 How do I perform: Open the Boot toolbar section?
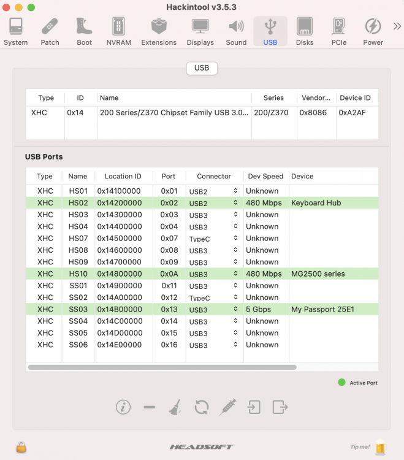pos(84,31)
